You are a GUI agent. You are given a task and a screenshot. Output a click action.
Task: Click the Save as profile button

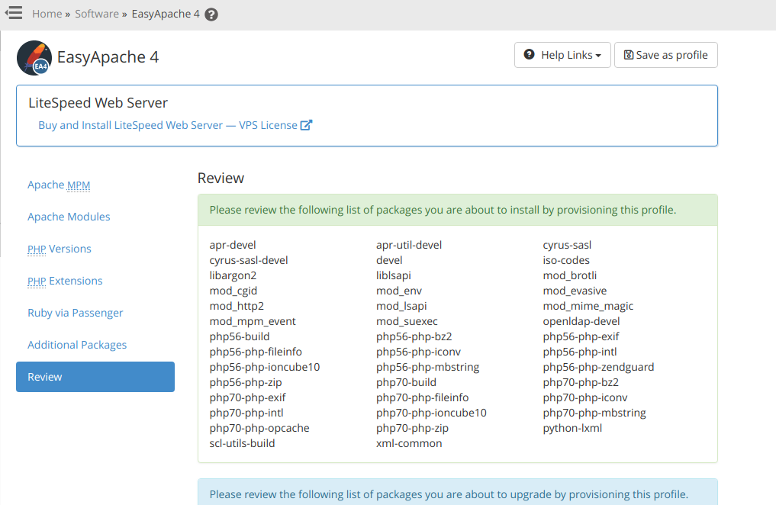click(x=665, y=55)
